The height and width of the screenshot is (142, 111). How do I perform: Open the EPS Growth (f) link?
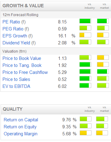tap(18, 36)
